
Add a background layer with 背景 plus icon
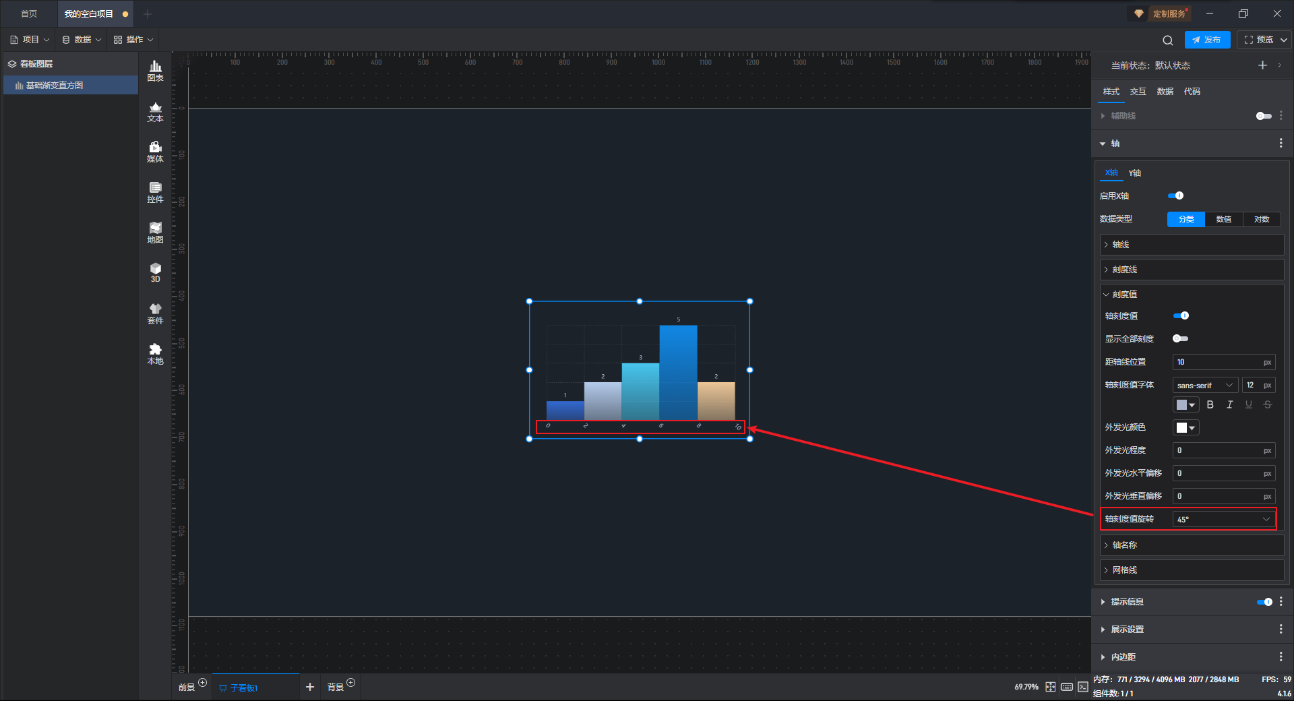[350, 682]
